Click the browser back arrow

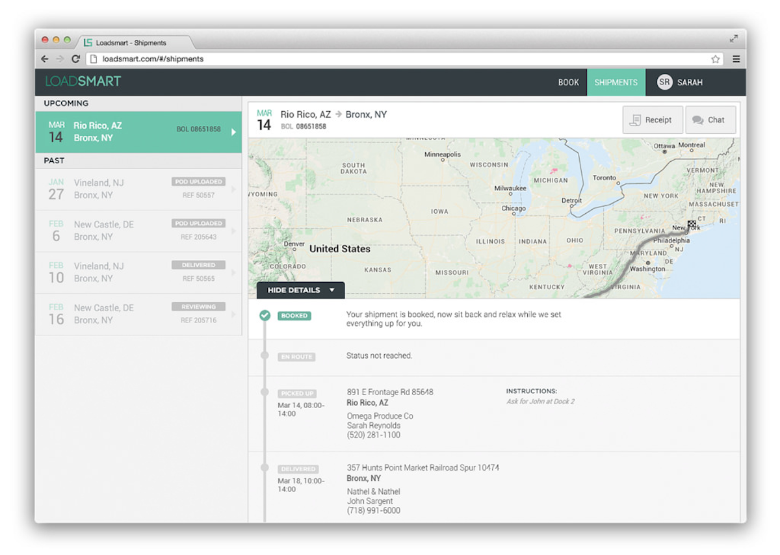[x=44, y=58]
